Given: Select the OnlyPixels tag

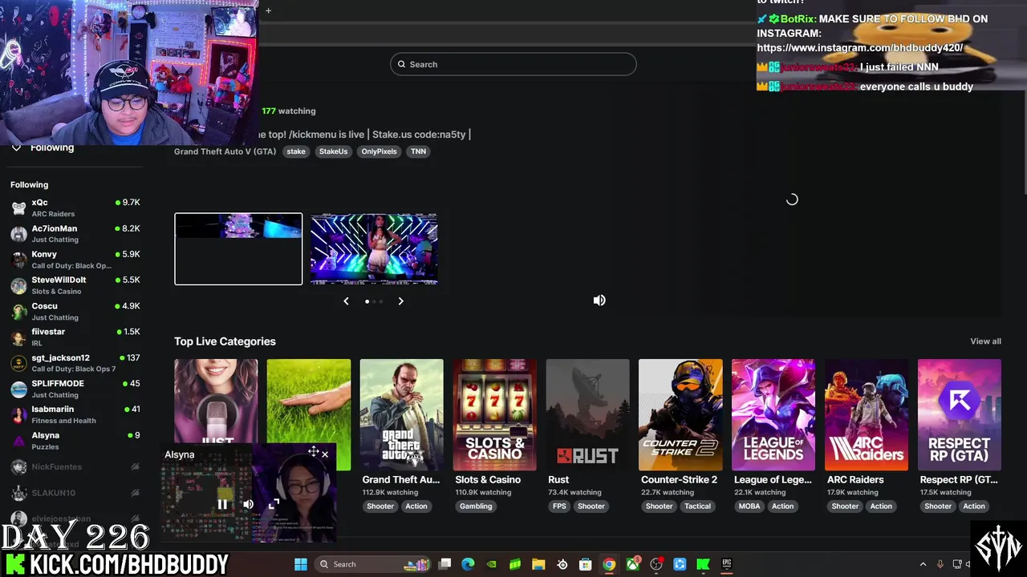Looking at the screenshot, I should (379, 151).
